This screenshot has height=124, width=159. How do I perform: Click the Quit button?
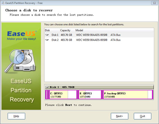point(142,116)
